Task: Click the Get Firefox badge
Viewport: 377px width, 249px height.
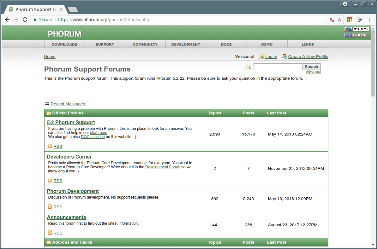Action: (356, 29)
